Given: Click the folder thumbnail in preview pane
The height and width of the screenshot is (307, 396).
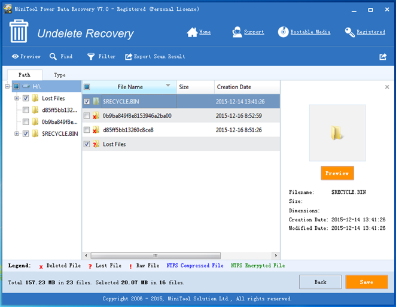Looking at the screenshot, I should 337,133.
